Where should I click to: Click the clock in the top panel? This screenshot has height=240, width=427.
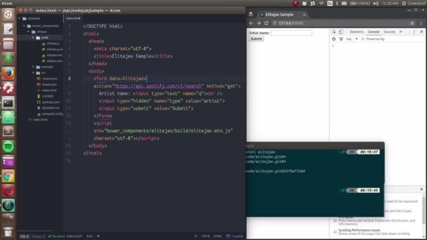(x=390, y=3)
